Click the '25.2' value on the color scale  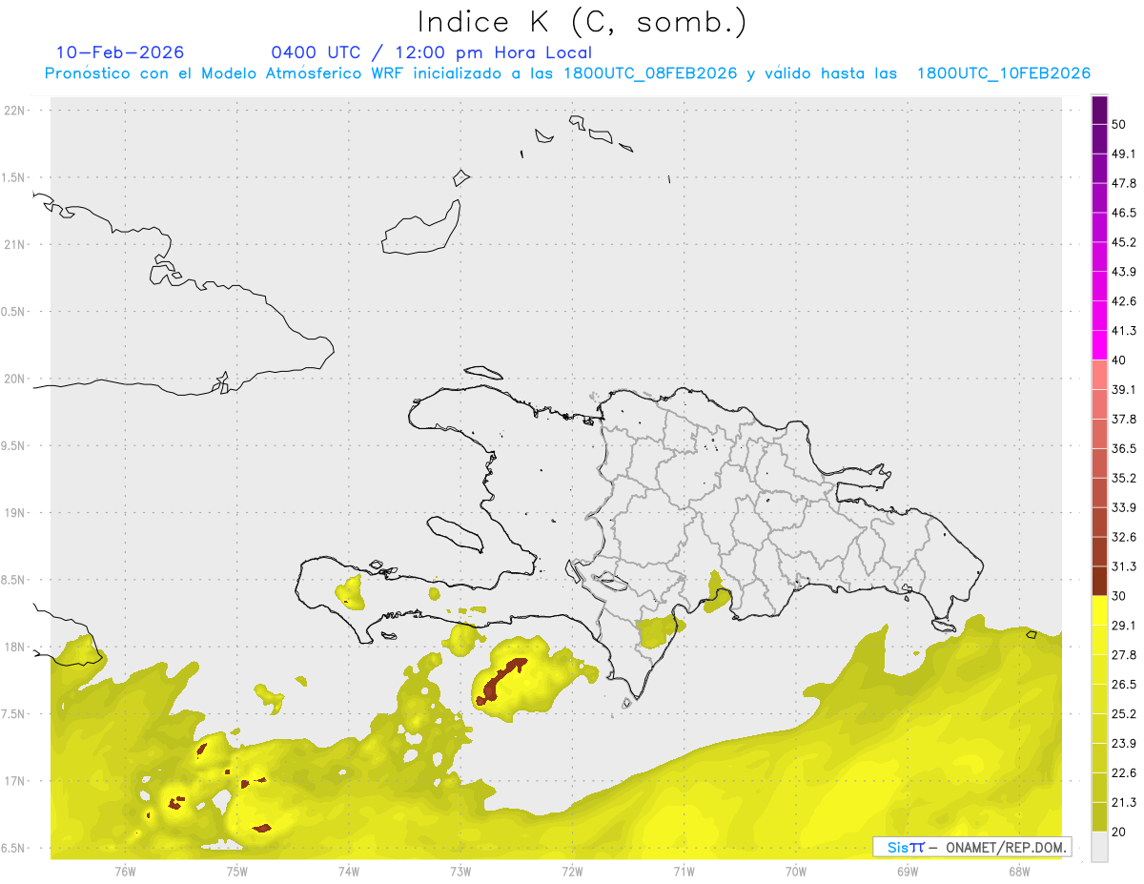point(1125,714)
